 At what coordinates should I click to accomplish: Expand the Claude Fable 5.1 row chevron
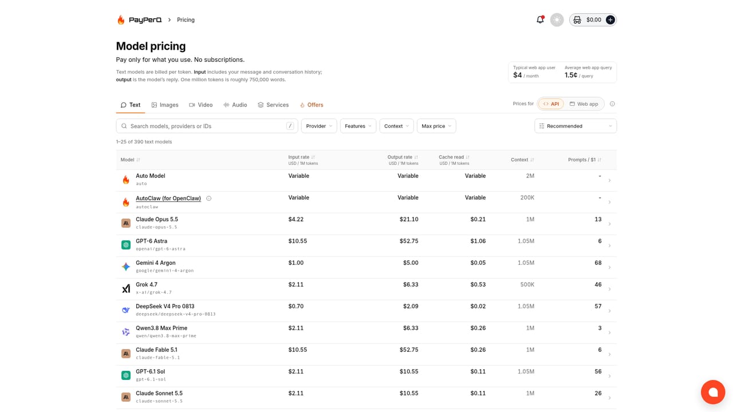(x=609, y=354)
